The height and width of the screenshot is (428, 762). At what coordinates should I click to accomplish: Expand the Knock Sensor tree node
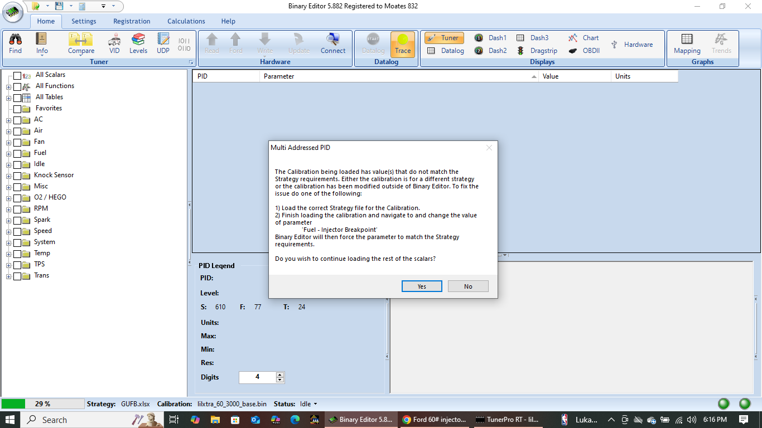[x=8, y=176]
